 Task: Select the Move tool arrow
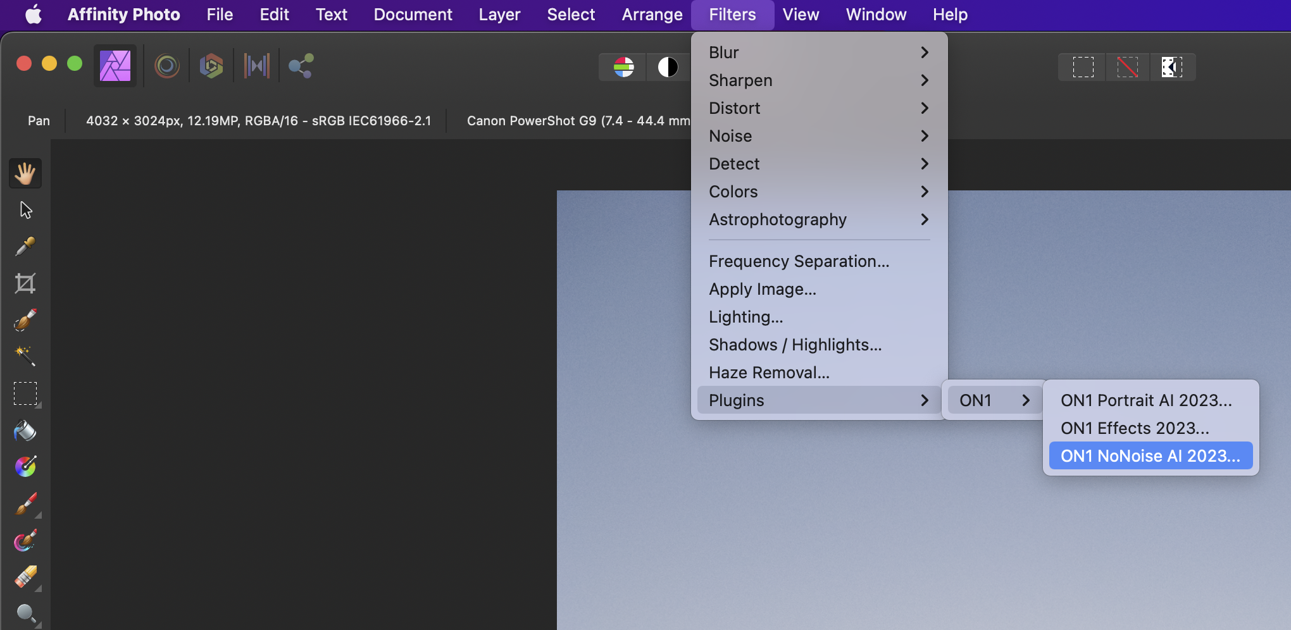pyautogui.click(x=25, y=210)
